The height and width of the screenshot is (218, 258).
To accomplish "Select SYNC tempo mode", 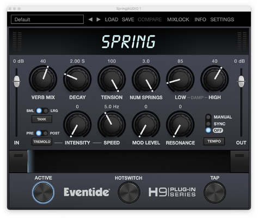I will pos(208,124).
